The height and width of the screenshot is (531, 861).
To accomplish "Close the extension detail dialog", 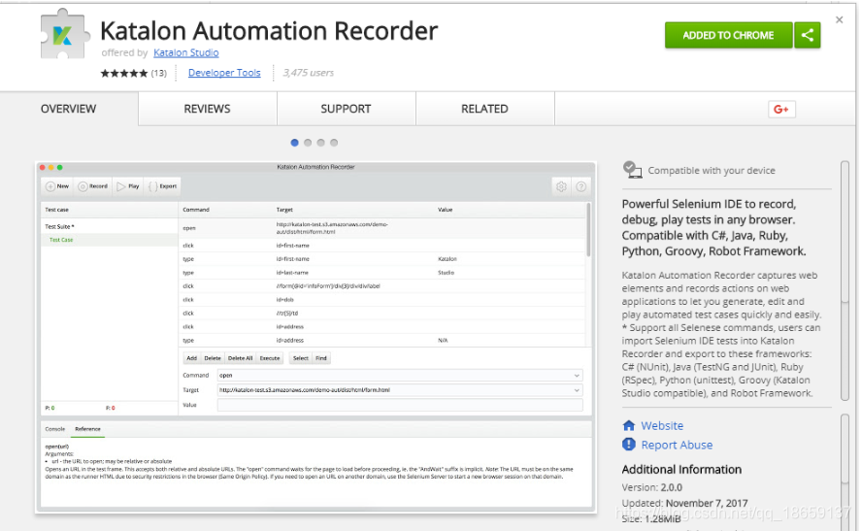I will 839,19.
